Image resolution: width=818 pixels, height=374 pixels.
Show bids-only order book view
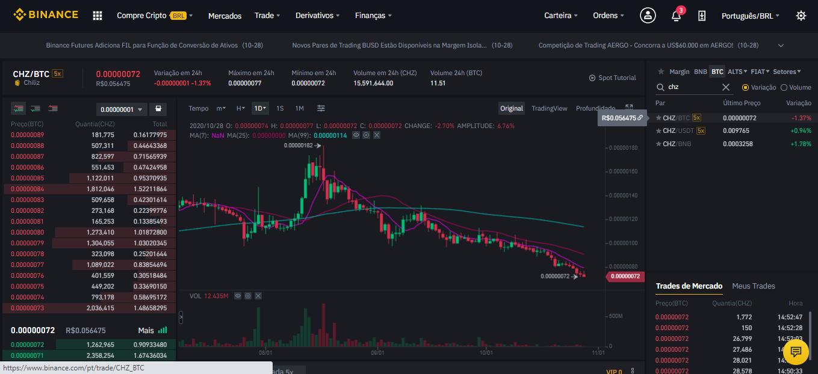pos(36,108)
